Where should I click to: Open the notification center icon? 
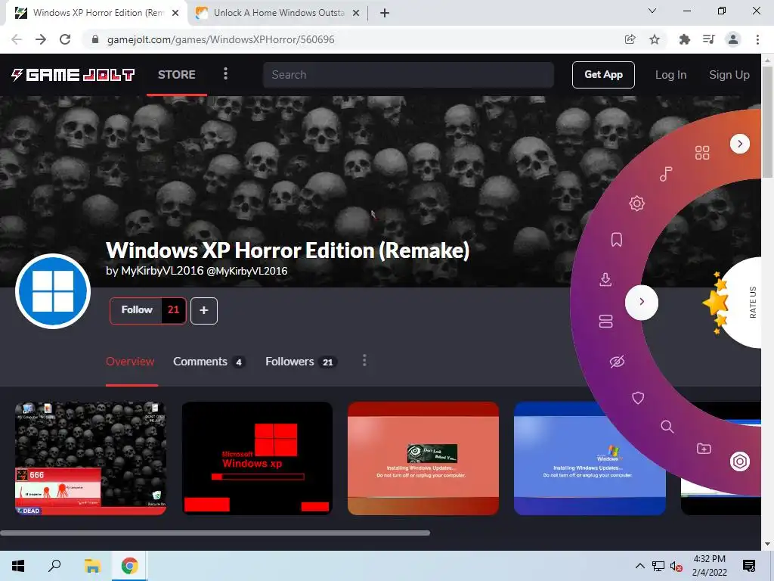[x=749, y=566]
